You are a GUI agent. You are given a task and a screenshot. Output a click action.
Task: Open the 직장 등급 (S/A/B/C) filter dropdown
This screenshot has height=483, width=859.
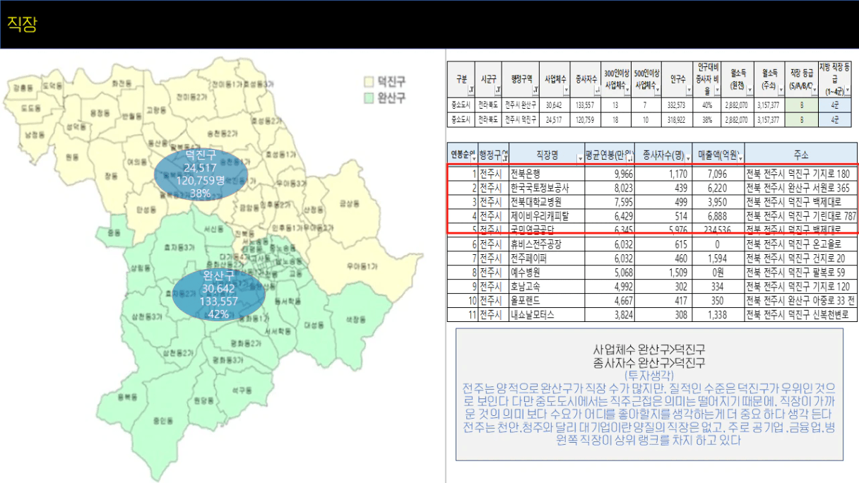[814, 91]
